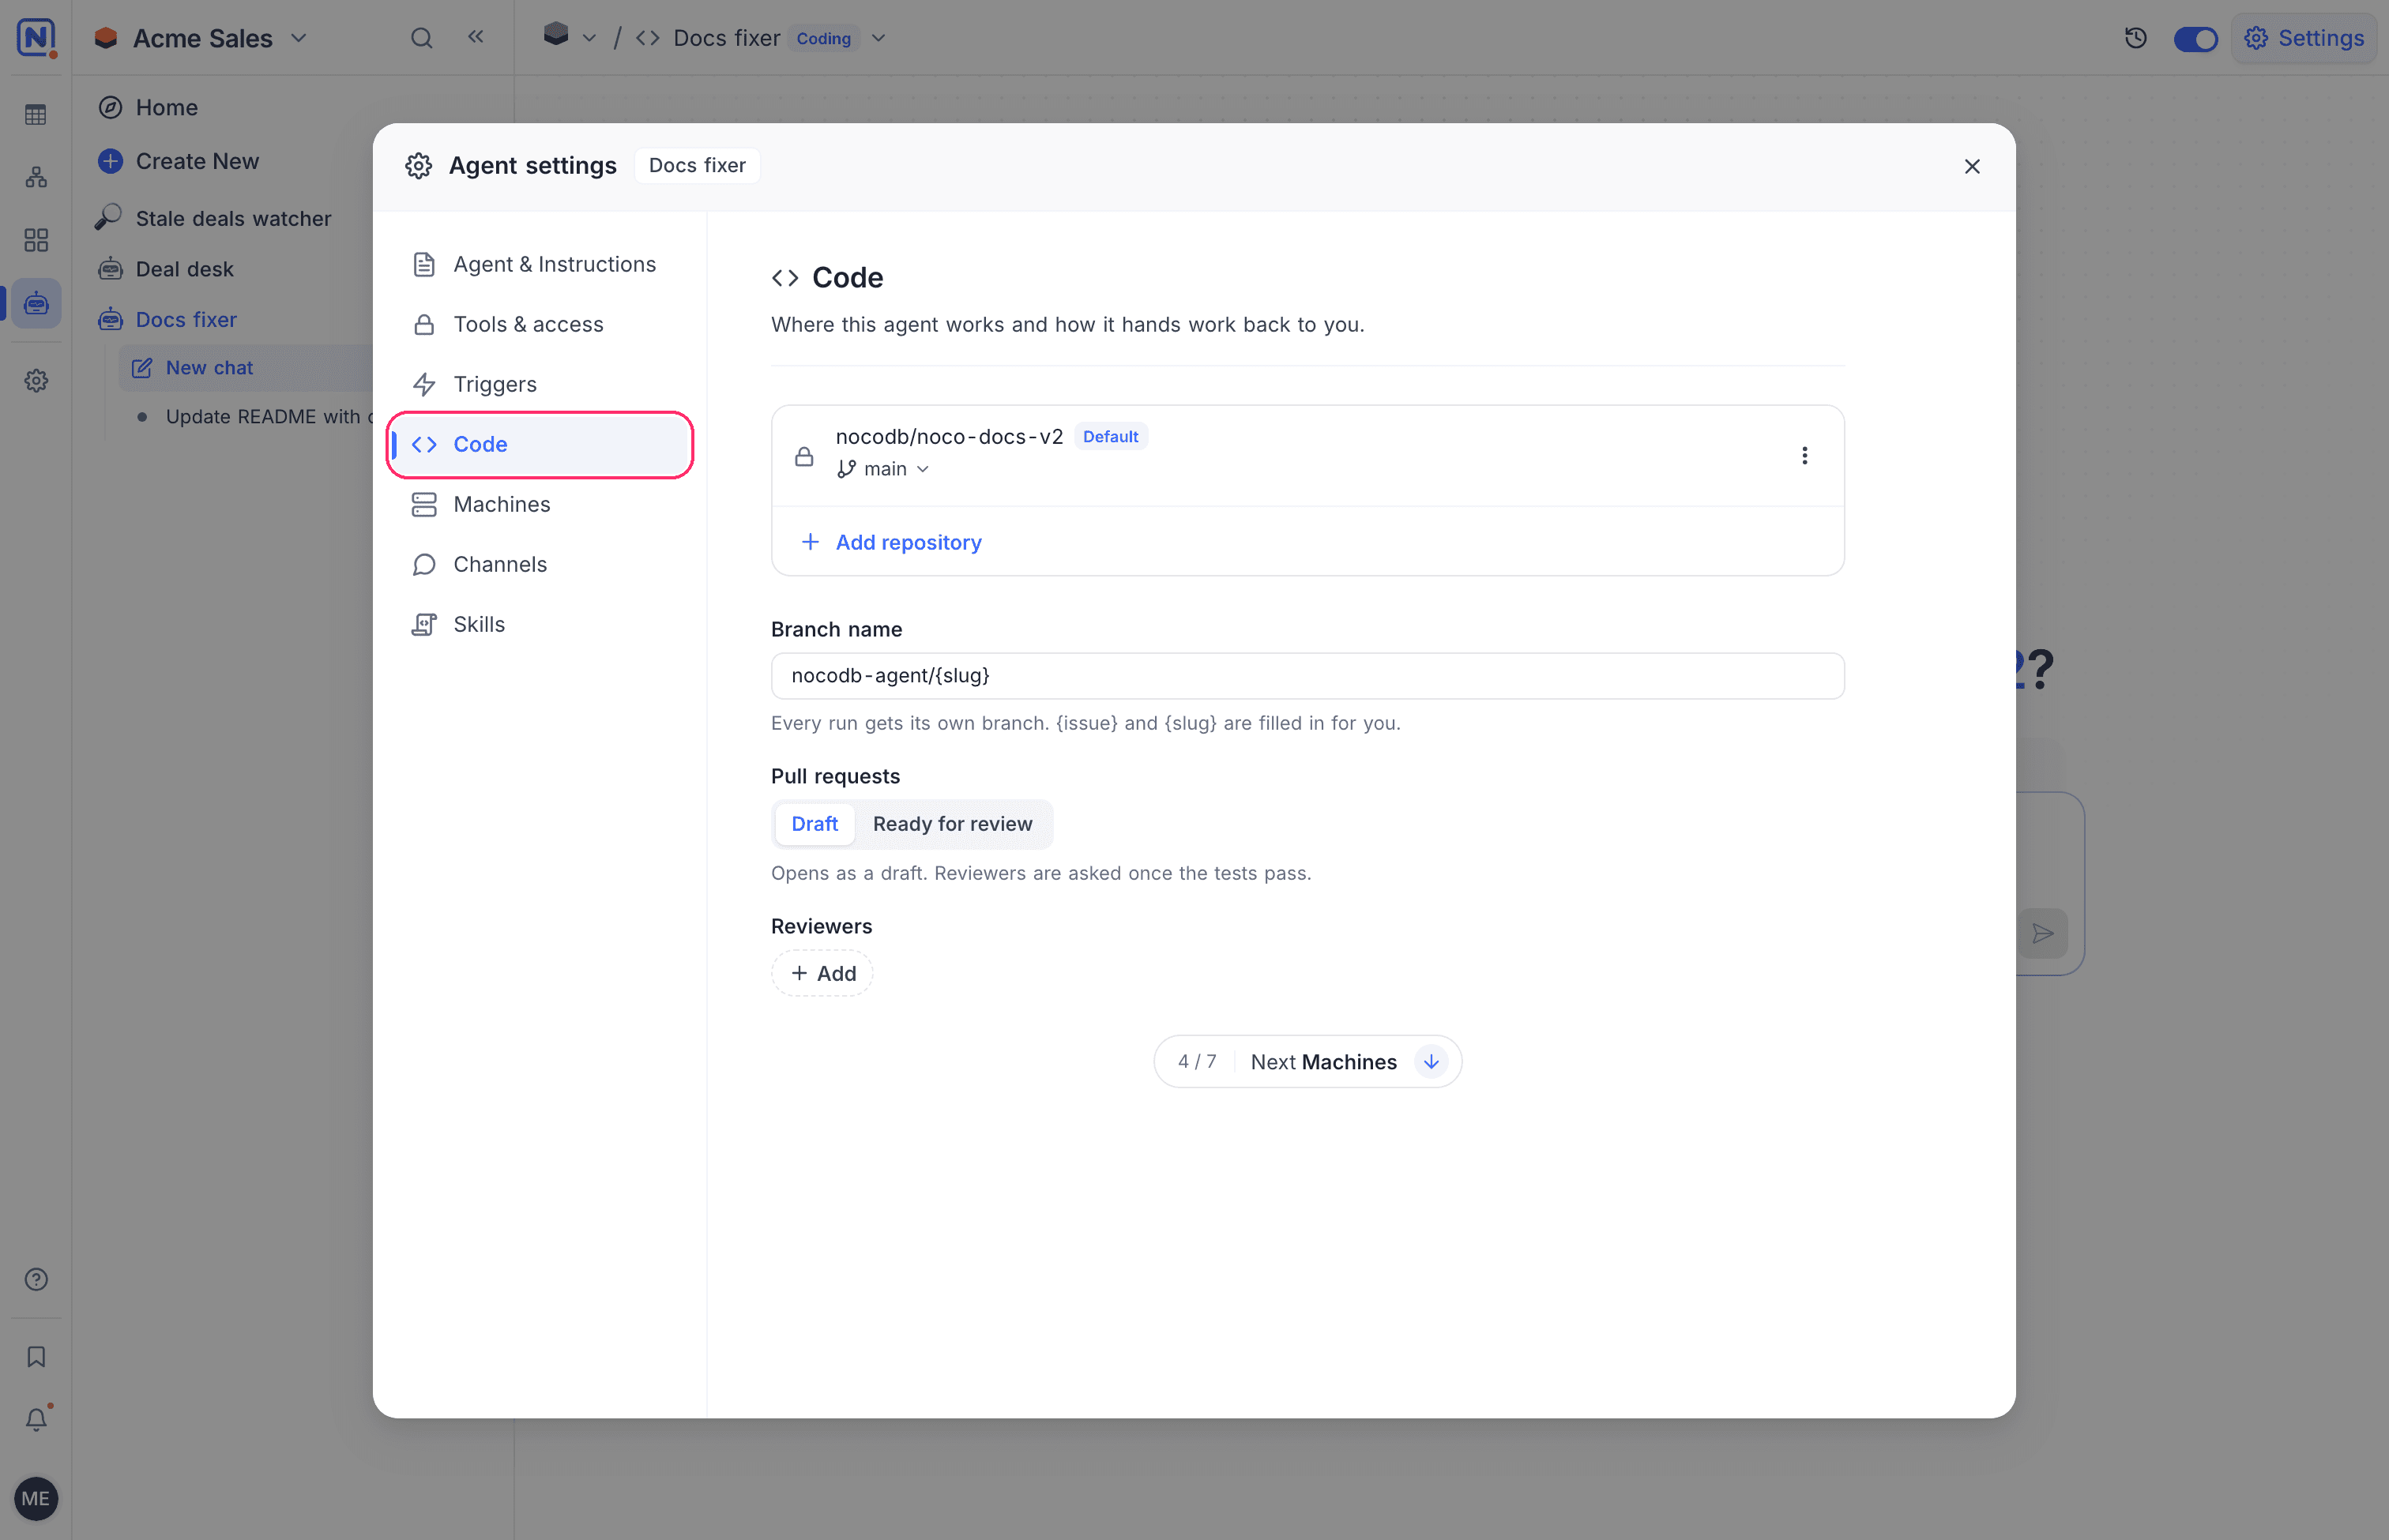This screenshot has width=2389, height=1540.
Task: Open the three-dot menu for nocodb/noco-docs-v2
Action: [x=1804, y=456]
